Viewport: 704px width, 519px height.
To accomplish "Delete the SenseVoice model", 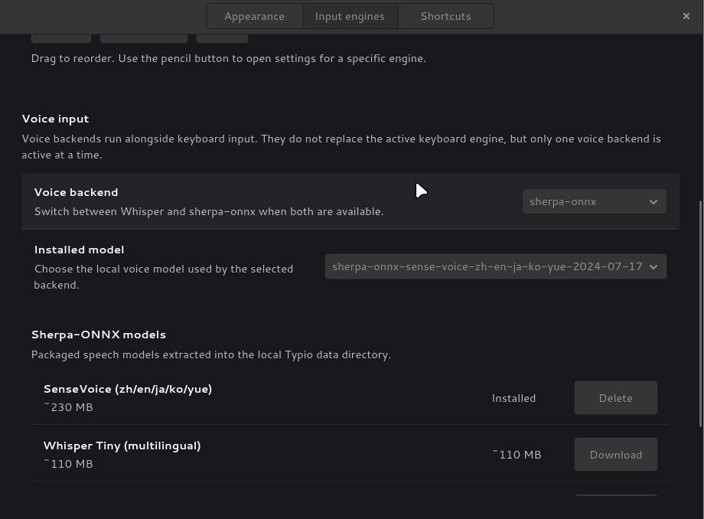I will [x=615, y=398].
